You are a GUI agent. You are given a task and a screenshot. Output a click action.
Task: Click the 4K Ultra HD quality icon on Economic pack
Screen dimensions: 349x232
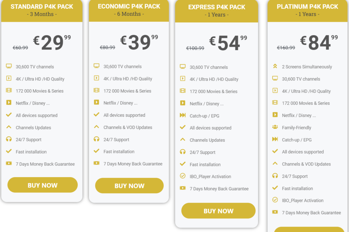pyautogui.click(x=97, y=78)
